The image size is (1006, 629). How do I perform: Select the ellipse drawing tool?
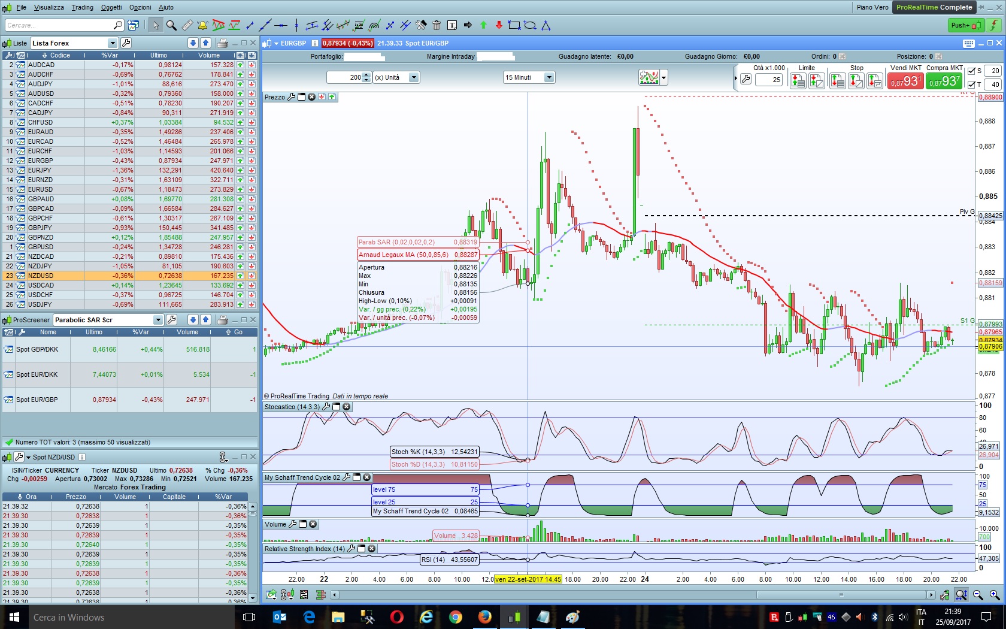click(530, 25)
